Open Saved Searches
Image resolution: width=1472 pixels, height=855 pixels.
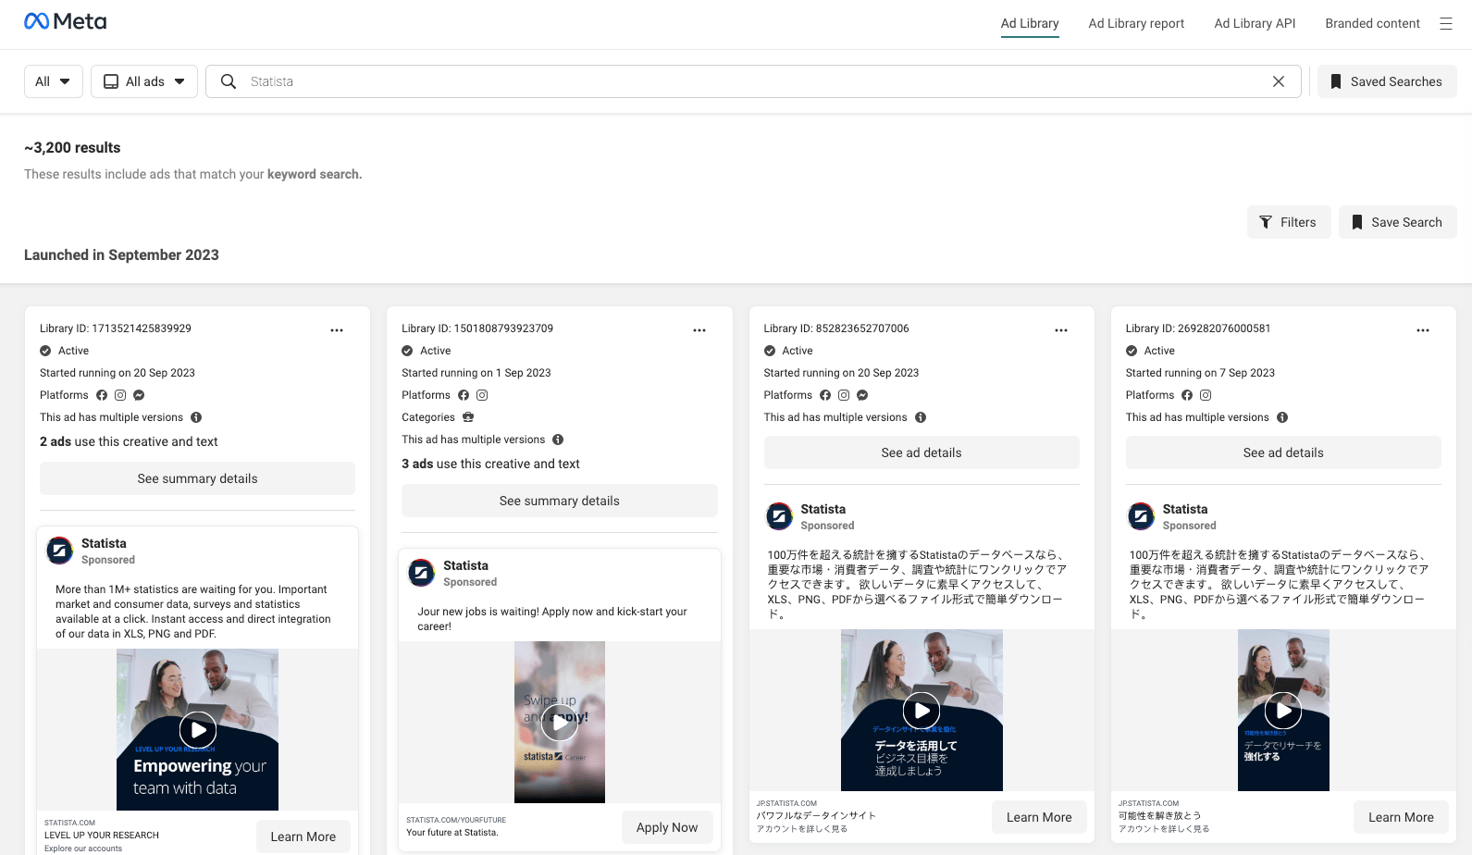[x=1386, y=81]
